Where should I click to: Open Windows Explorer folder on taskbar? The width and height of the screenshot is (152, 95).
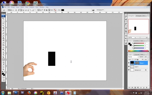[x=9, y=93]
